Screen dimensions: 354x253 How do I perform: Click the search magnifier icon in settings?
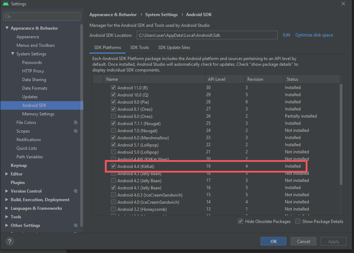click(x=8, y=16)
